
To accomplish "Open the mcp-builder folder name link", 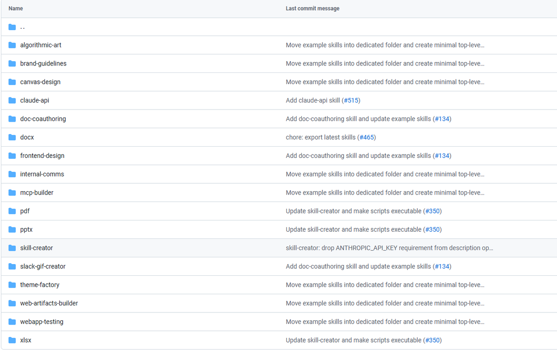I will [x=37, y=193].
